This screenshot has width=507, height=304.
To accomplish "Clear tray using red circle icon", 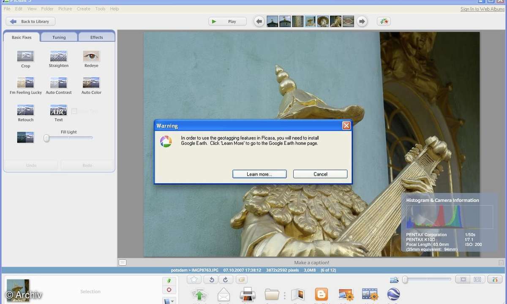I will (169, 290).
